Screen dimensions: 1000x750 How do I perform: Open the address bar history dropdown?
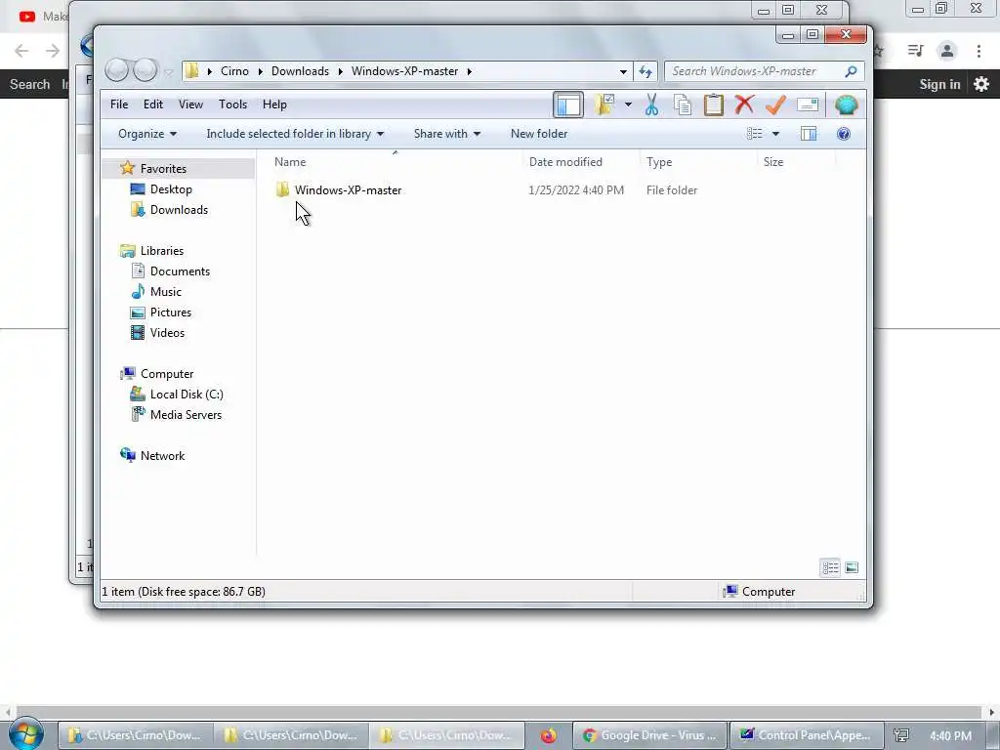tap(623, 71)
